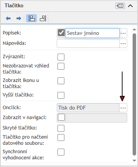Click the blue right arrow navigation icon
The image size is (138, 167).
tap(19, 18)
